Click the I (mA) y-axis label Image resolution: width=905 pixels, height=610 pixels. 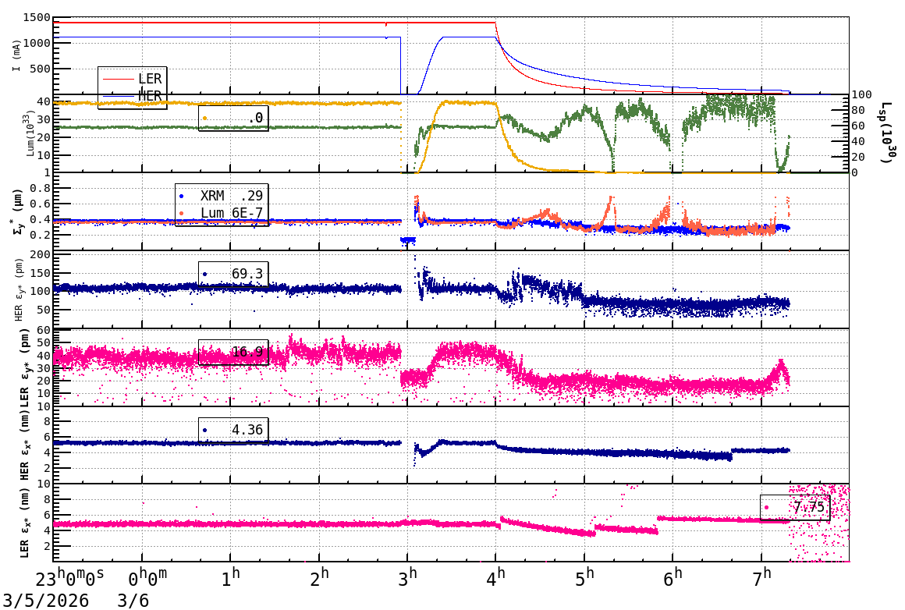pos(16,55)
